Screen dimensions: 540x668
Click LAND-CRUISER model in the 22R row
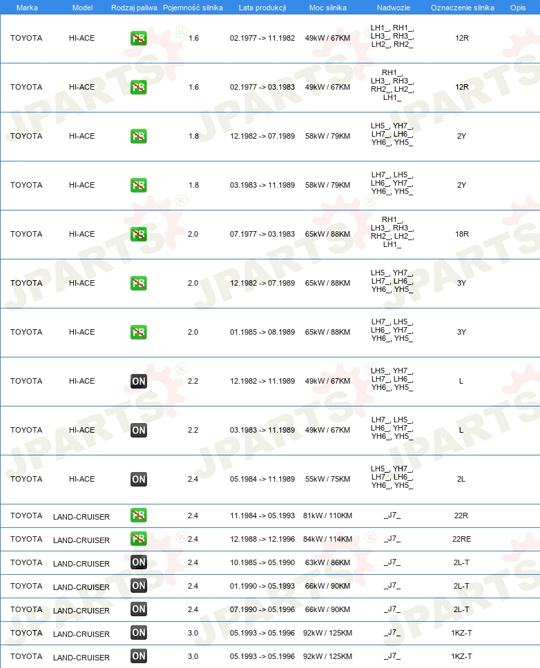pos(81,517)
